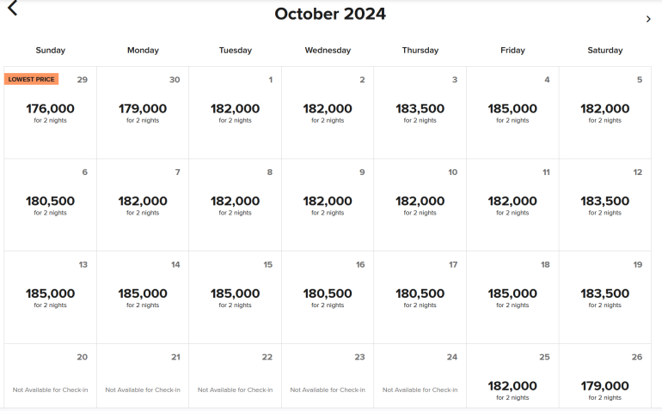Go to the next month arrow
The width and height of the screenshot is (662, 411).
(648, 19)
